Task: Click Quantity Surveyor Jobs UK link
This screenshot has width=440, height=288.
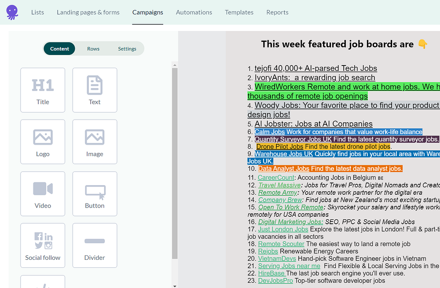Action: (x=293, y=139)
